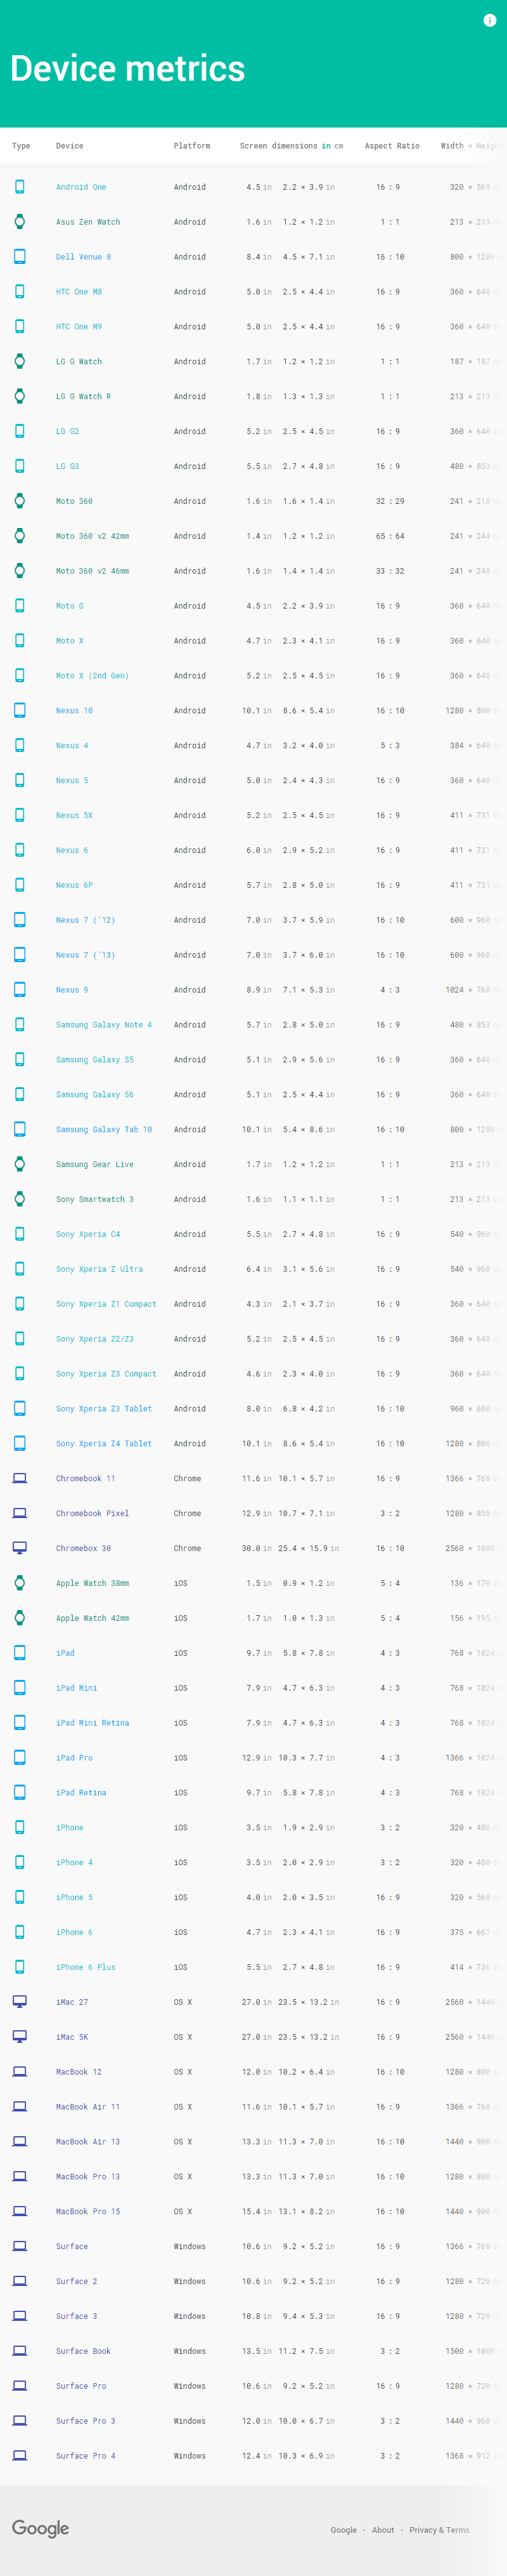This screenshot has height=2576, width=507.
Task: Sort the table by Type column
Action: (x=21, y=146)
